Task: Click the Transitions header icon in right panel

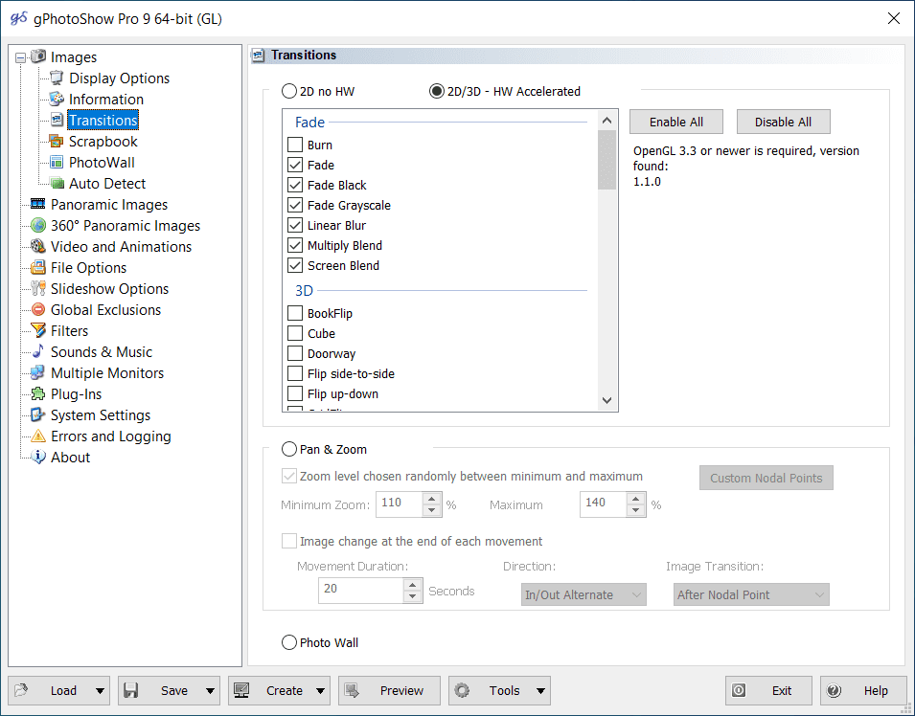Action: point(258,56)
